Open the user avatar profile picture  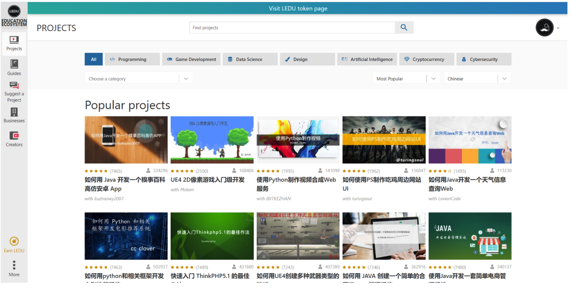tap(544, 27)
